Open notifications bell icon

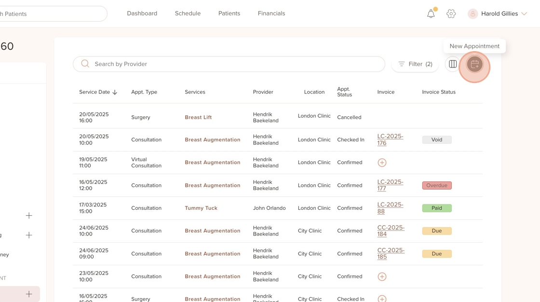(x=431, y=14)
